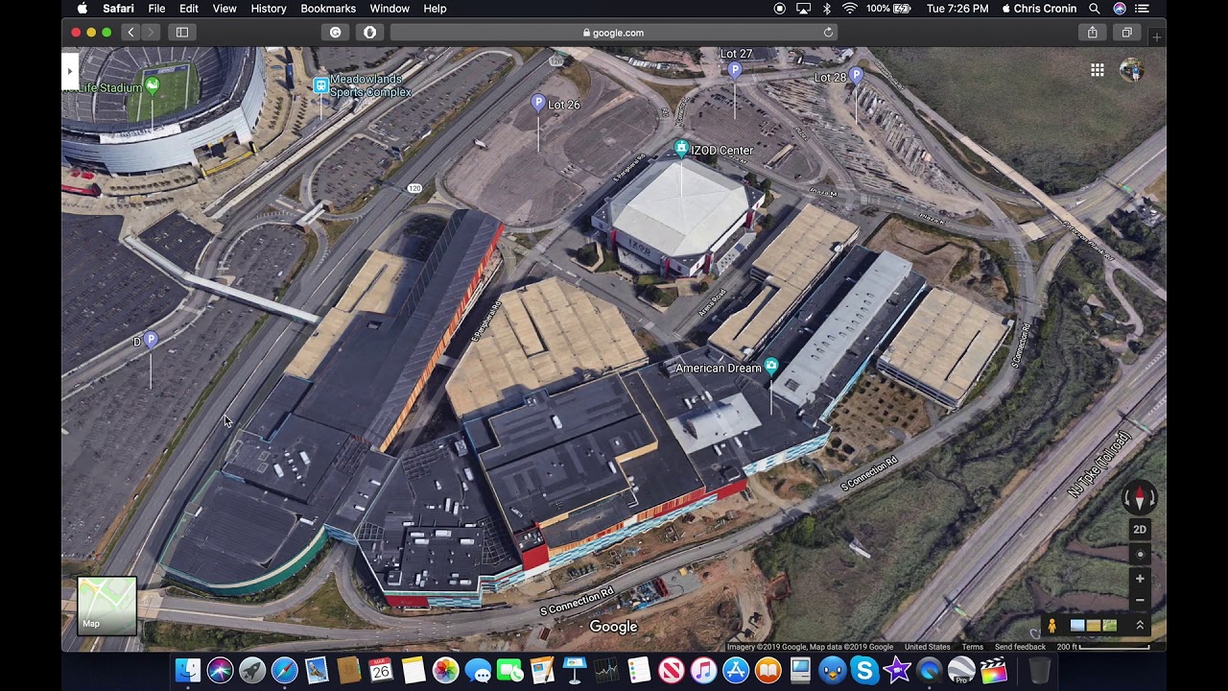Open the AirPlay display menu
This screenshot has height=691, width=1228.
803,9
